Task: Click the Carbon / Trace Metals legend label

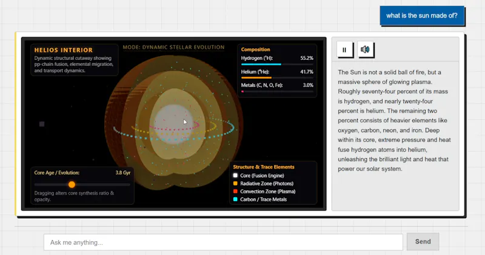Action: 263,199
